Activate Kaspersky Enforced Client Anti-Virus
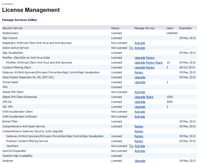 point(140,43)
